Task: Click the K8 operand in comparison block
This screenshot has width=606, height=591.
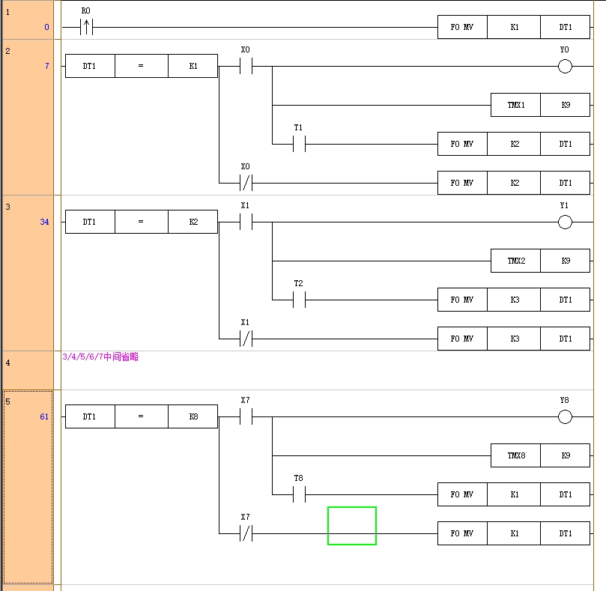Action: 193,416
